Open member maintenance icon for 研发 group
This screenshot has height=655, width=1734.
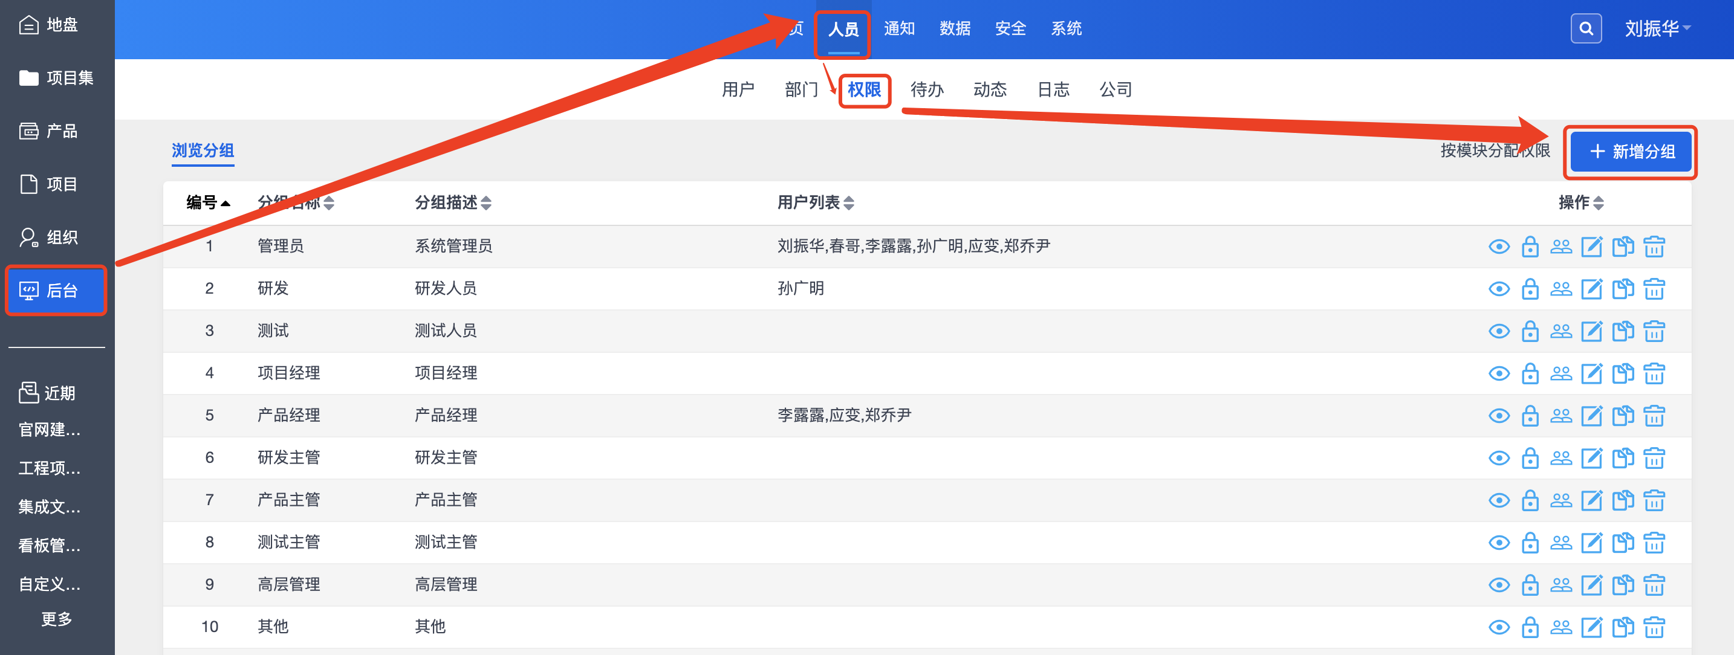click(x=1560, y=289)
